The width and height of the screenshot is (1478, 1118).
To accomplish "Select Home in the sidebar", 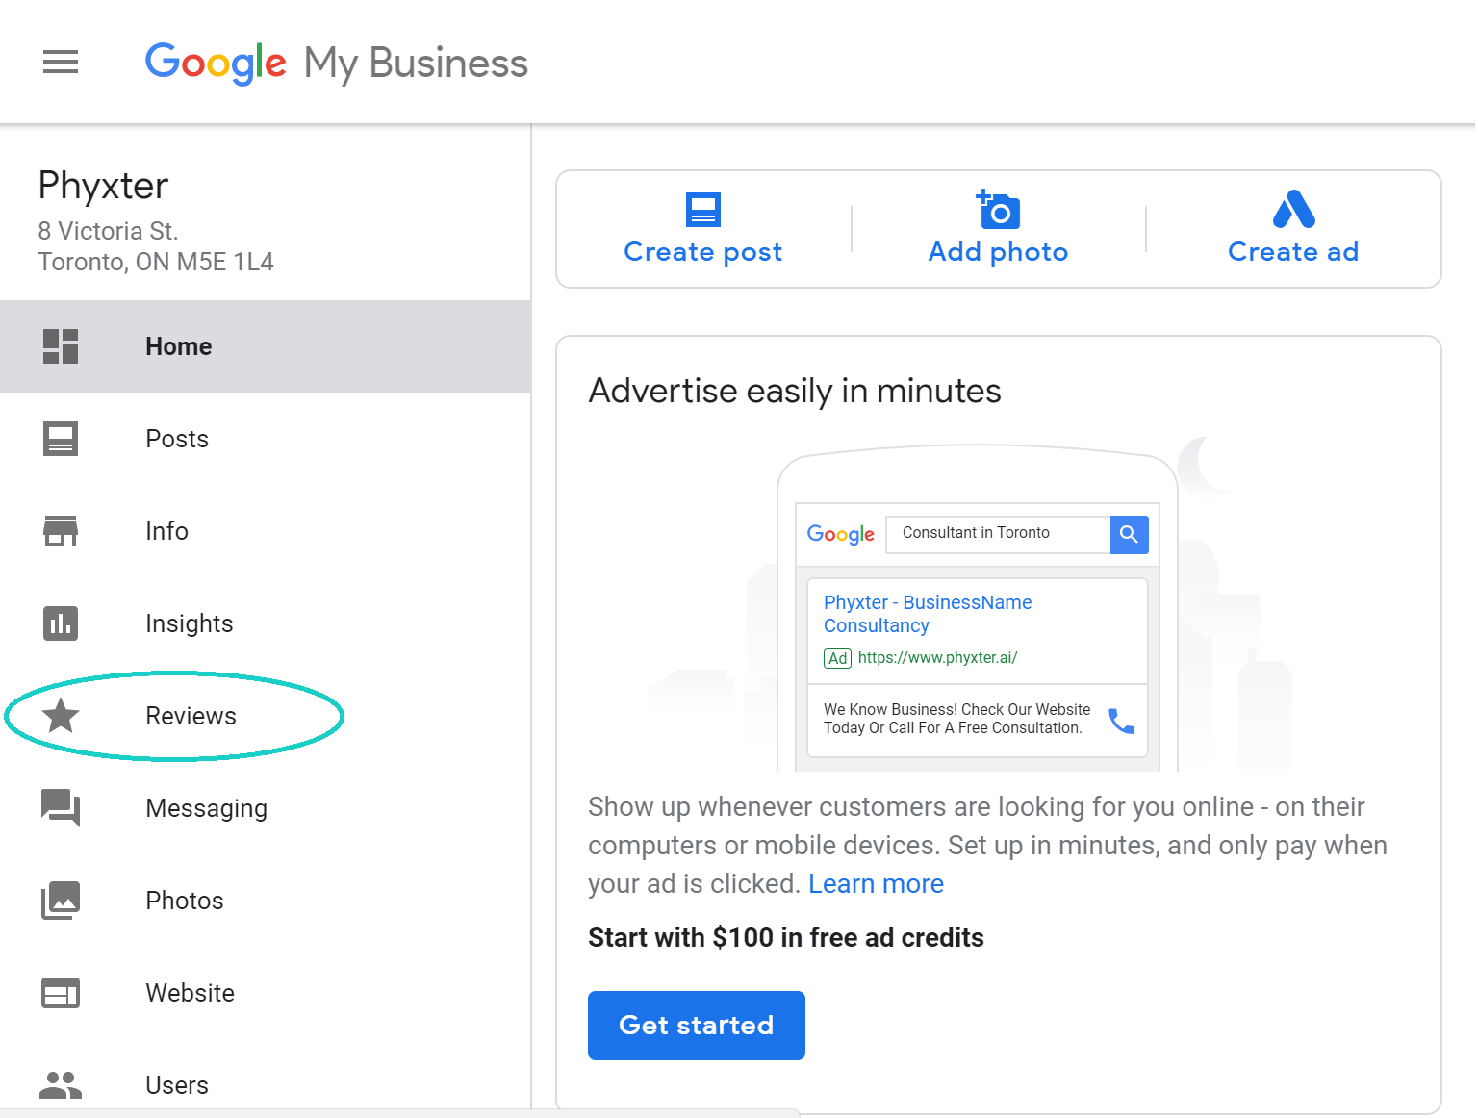I will [x=266, y=346].
